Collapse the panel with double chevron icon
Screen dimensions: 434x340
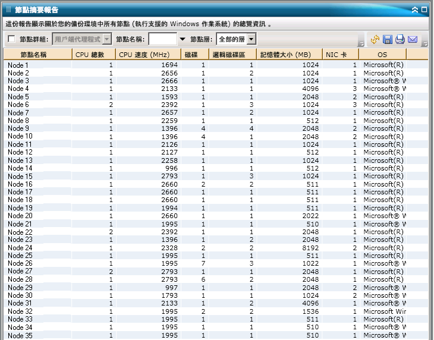[x=414, y=10]
